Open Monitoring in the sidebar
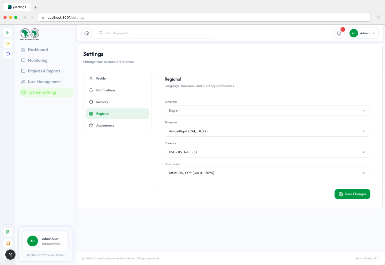 [46, 60]
